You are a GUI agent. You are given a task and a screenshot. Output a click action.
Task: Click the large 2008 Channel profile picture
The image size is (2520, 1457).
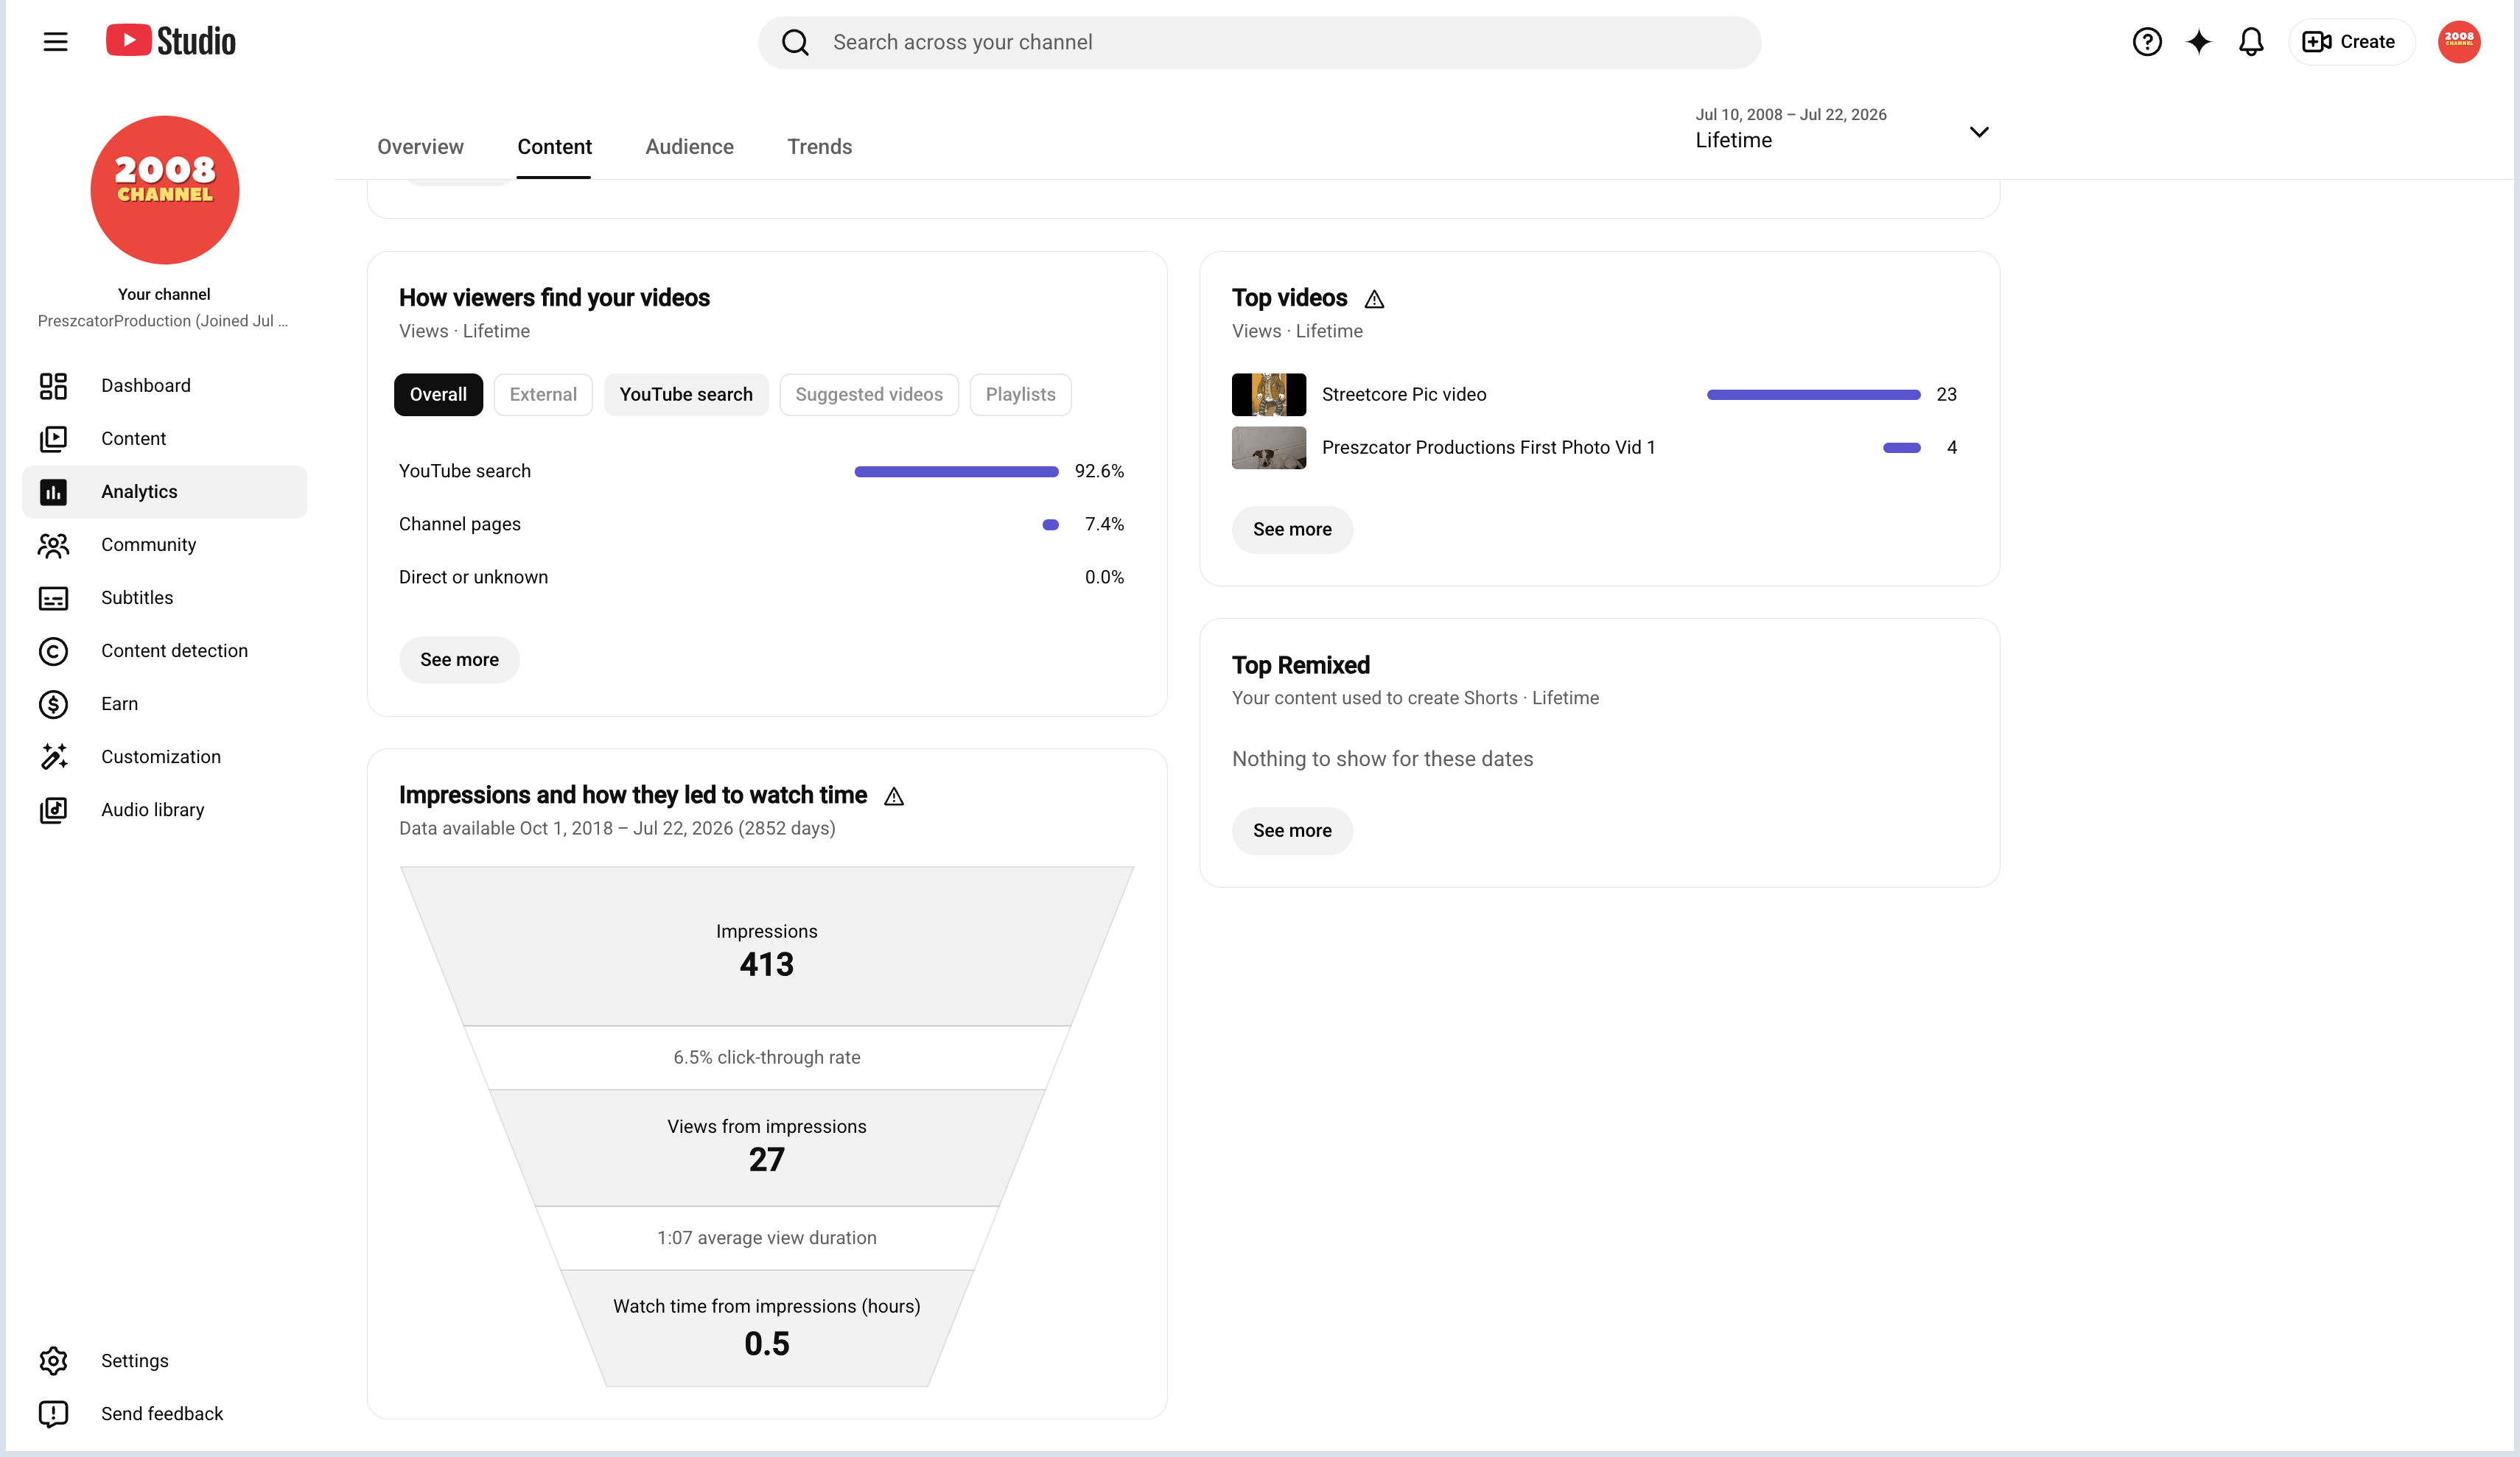point(165,190)
